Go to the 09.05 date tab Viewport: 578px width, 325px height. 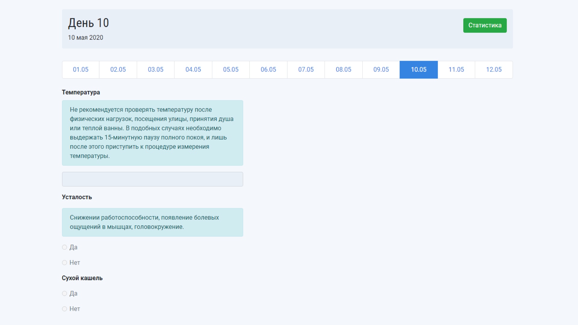click(381, 70)
